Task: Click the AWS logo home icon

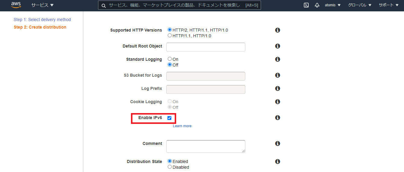Action: click(16, 5)
